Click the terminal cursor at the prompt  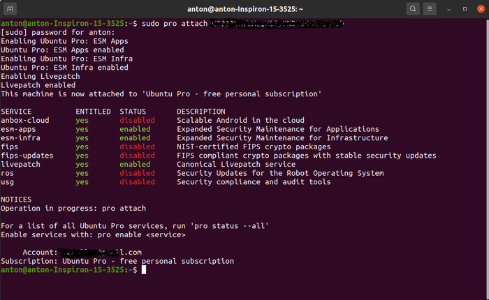(x=144, y=270)
